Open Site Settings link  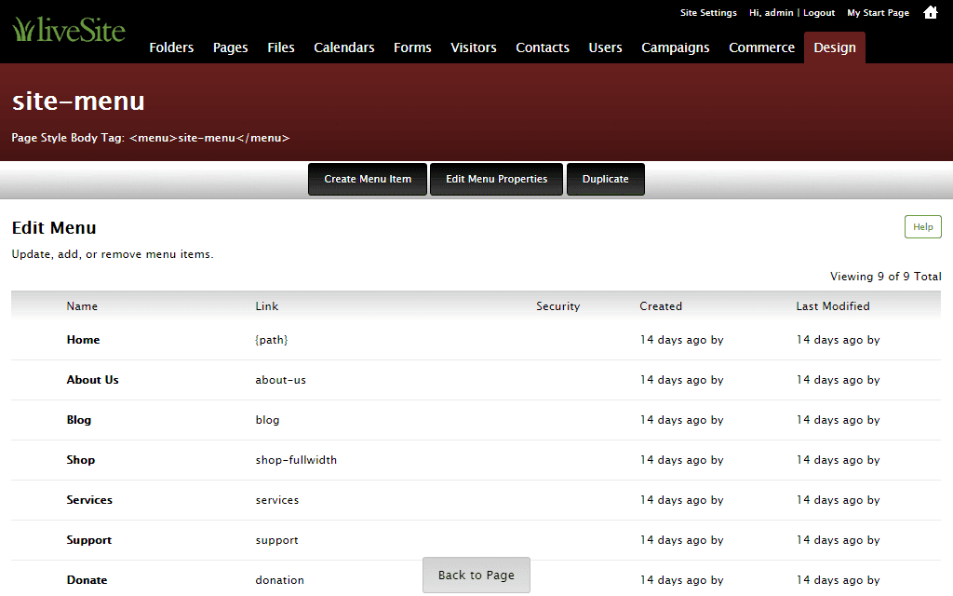pyautogui.click(x=708, y=13)
